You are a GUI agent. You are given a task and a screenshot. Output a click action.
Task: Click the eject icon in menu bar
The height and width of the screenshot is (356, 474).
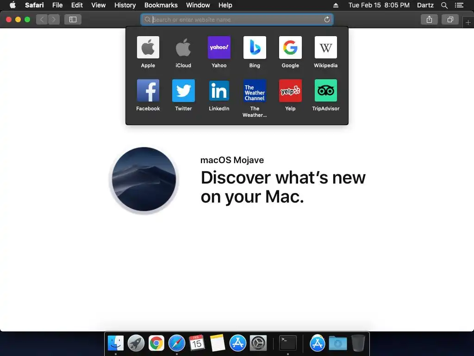(336, 5)
